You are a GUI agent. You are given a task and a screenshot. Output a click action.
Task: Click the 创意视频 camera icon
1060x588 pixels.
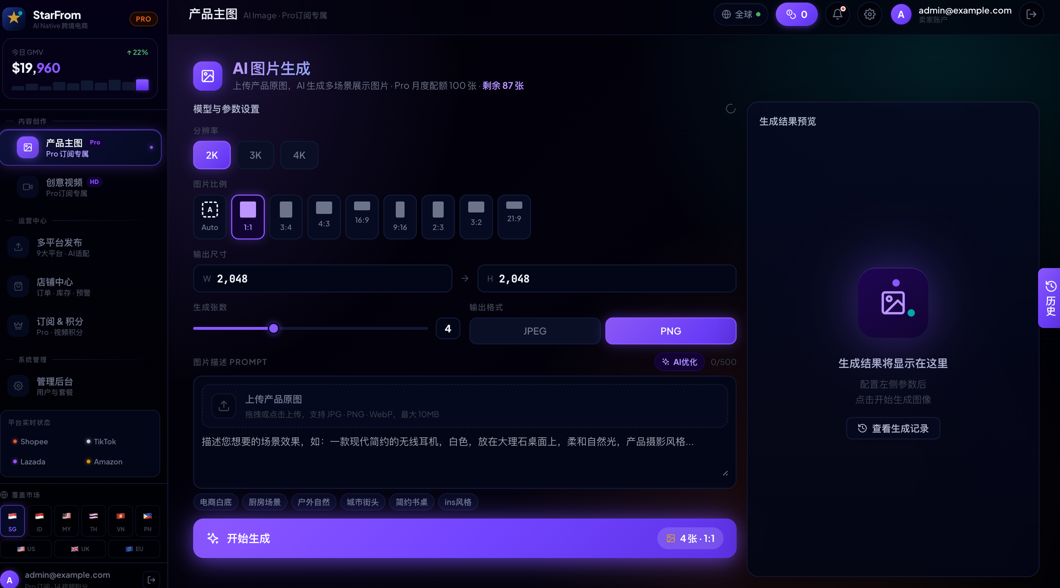click(27, 187)
